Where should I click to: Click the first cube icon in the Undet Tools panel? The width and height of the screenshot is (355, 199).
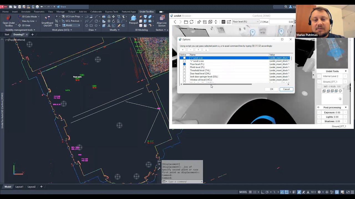pyautogui.click(x=324, y=91)
